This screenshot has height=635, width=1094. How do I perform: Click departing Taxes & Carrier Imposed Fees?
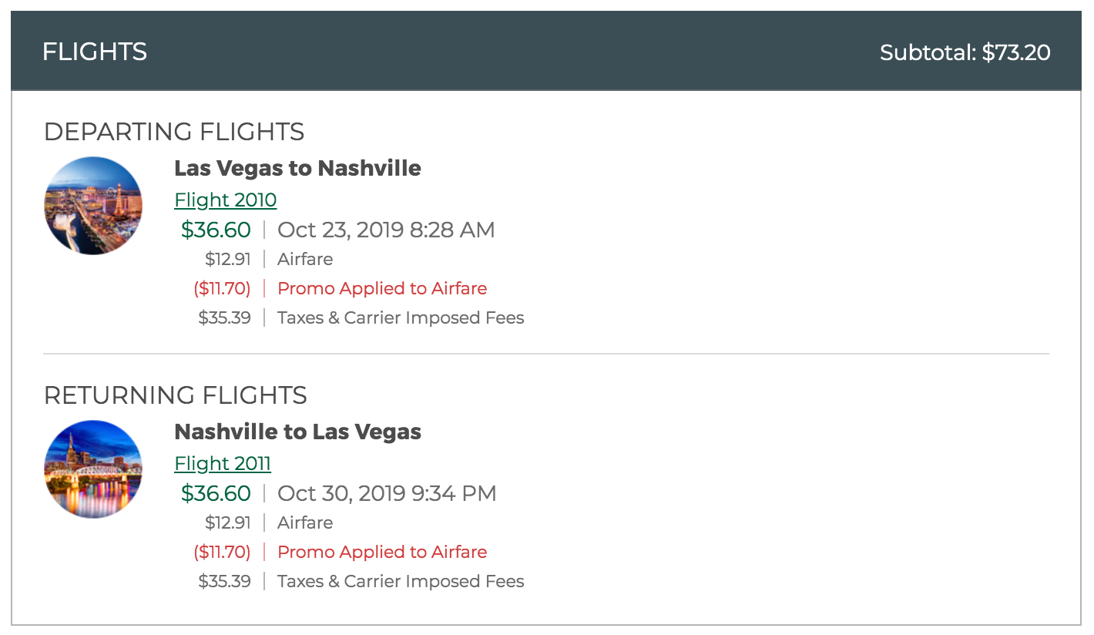tap(401, 317)
